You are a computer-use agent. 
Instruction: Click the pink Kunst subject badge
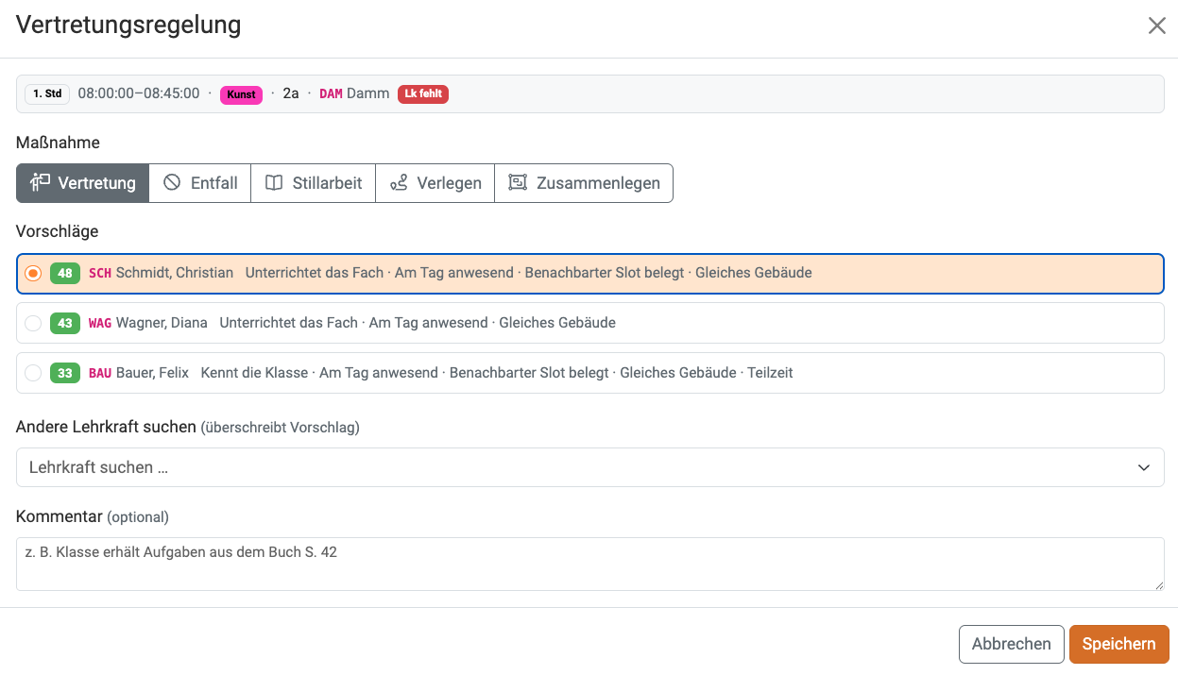click(x=242, y=94)
